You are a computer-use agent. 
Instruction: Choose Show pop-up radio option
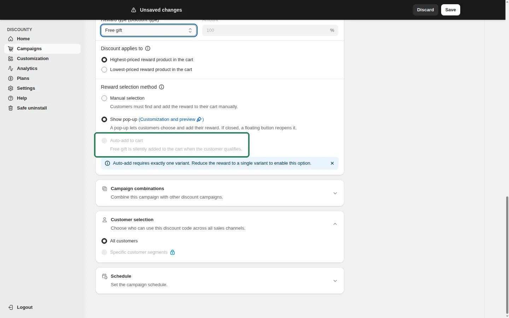pyautogui.click(x=104, y=119)
